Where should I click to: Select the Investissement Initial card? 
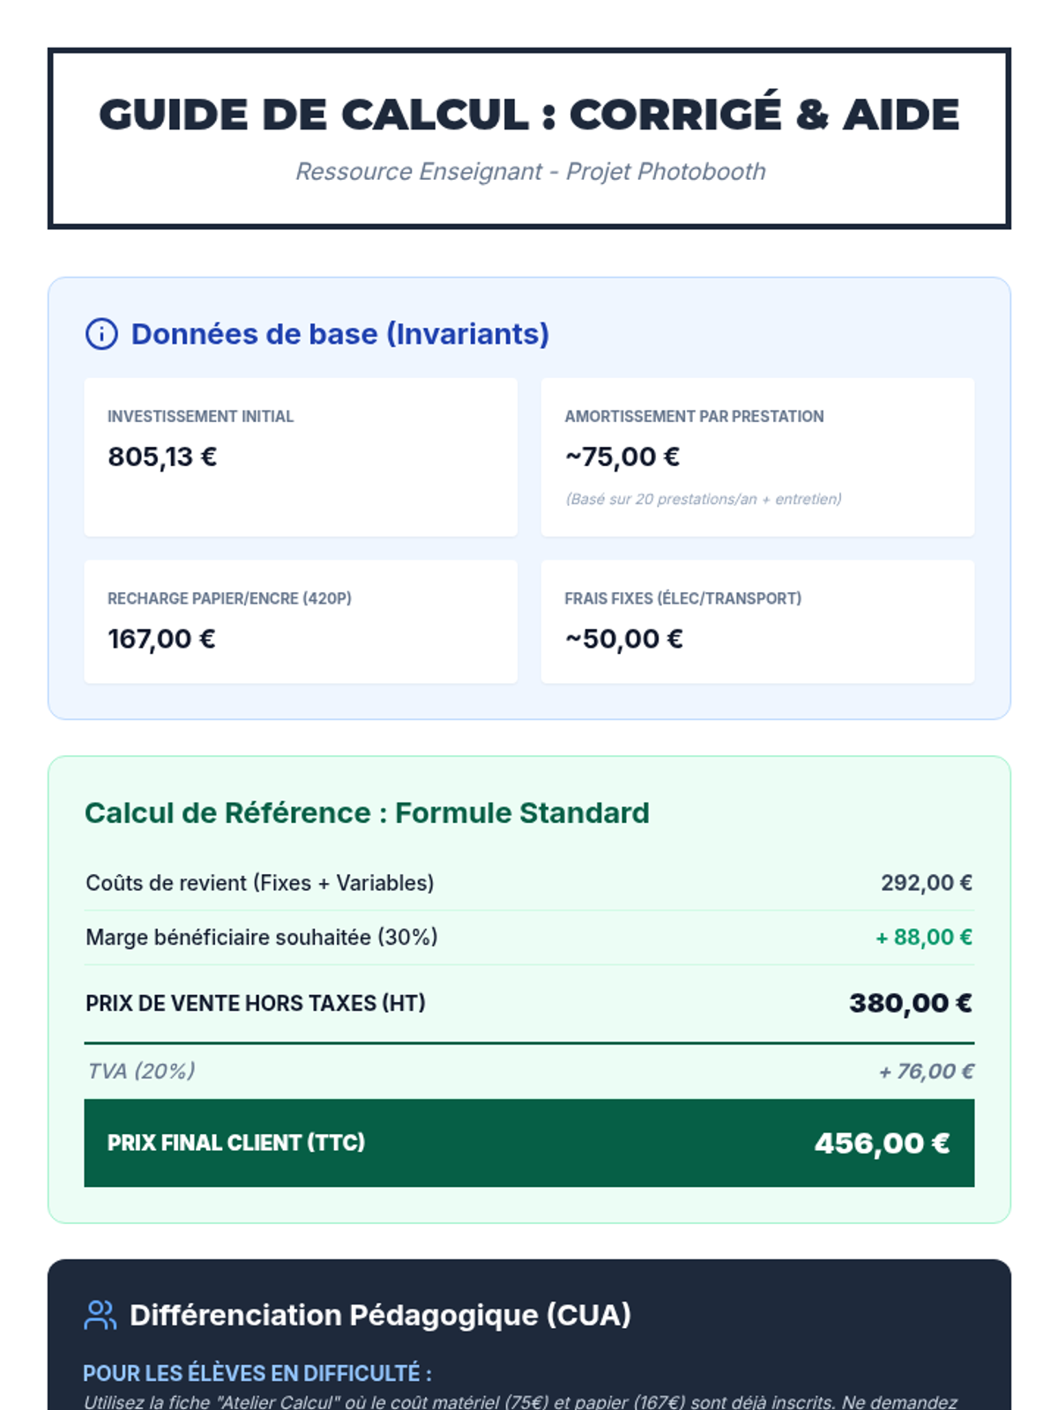(301, 456)
